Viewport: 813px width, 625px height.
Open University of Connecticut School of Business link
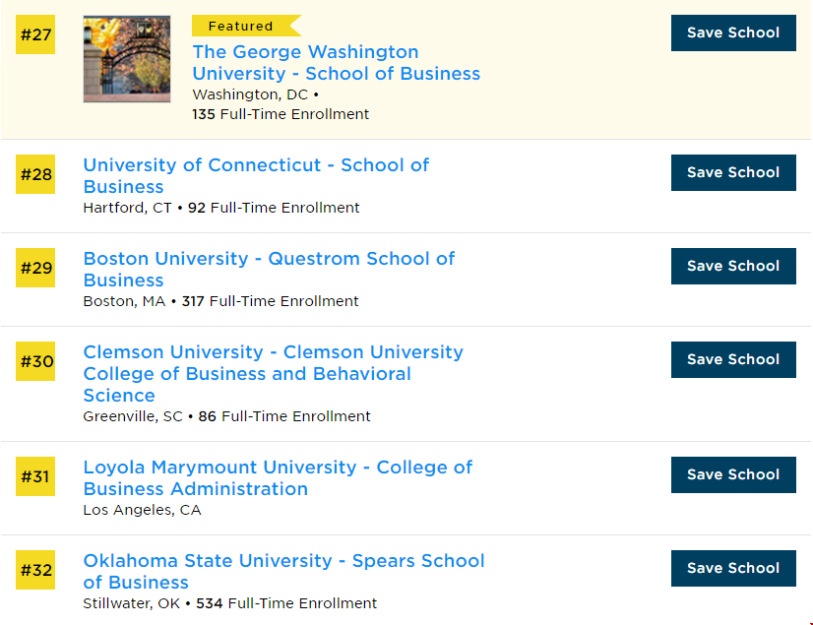256,175
